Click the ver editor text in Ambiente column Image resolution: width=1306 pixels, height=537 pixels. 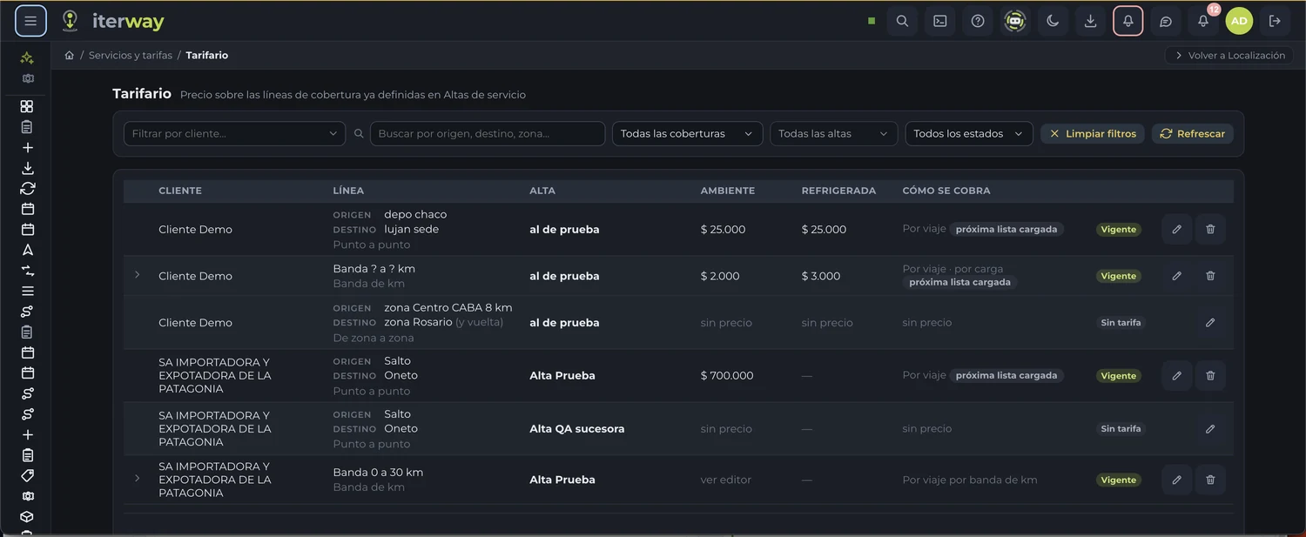tap(726, 480)
